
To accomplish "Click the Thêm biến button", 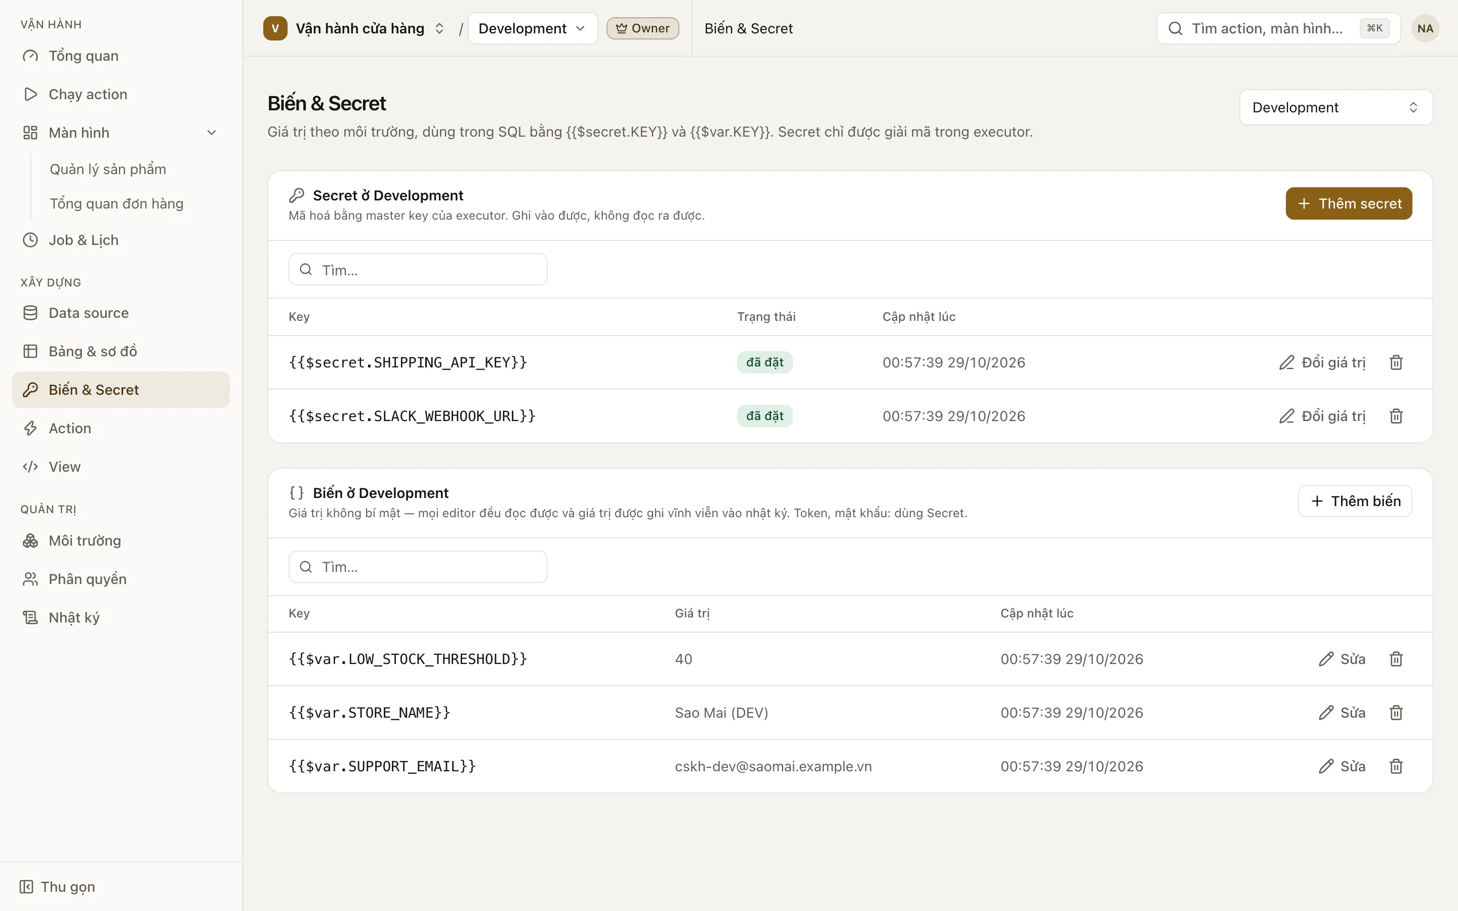I will point(1354,501).
